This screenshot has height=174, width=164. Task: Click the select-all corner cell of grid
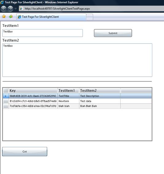click(x=6, y=91)
